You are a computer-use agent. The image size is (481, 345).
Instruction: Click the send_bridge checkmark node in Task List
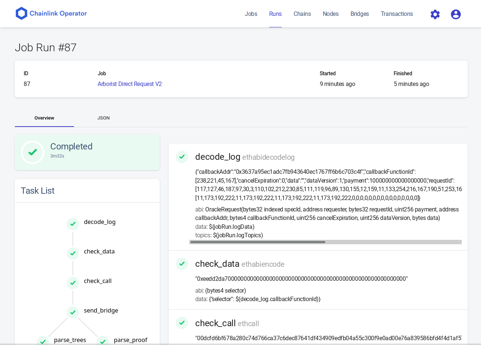73,313
